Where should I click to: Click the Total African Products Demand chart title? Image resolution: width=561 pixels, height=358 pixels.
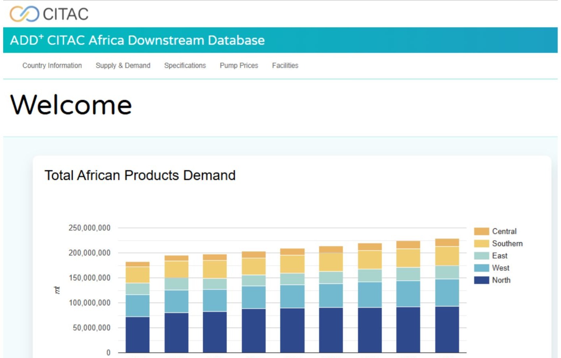click(140, 175)
